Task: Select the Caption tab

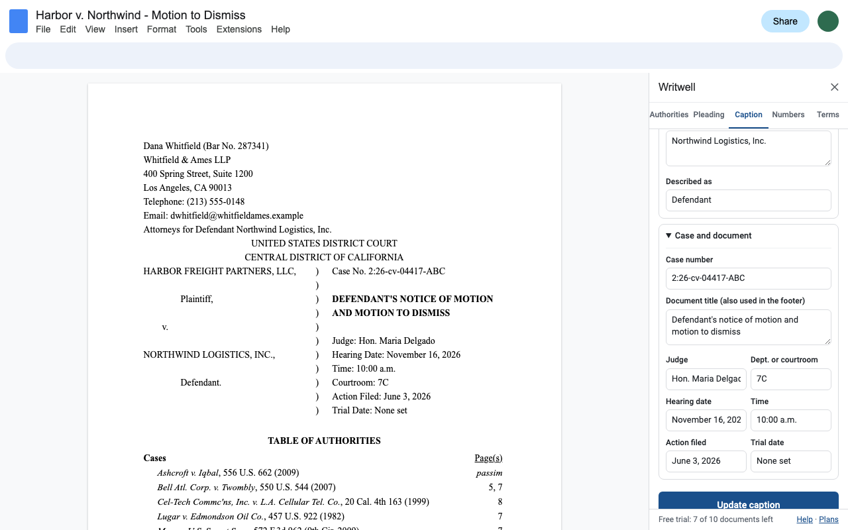Action: (x=749, y=115)
